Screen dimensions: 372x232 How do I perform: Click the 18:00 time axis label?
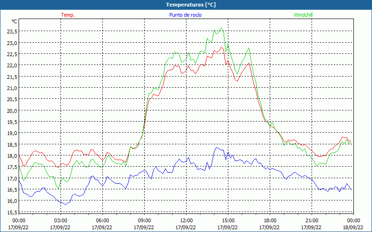pos(270,221)
